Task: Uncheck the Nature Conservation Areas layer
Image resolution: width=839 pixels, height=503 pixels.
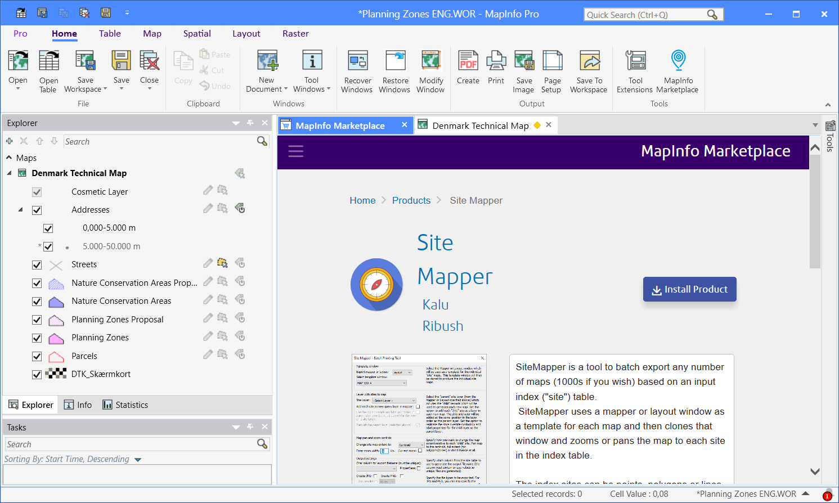Action: point(37,302)
